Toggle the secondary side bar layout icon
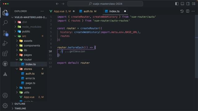This screenshot has width=198, height=111. coord(188,4)
